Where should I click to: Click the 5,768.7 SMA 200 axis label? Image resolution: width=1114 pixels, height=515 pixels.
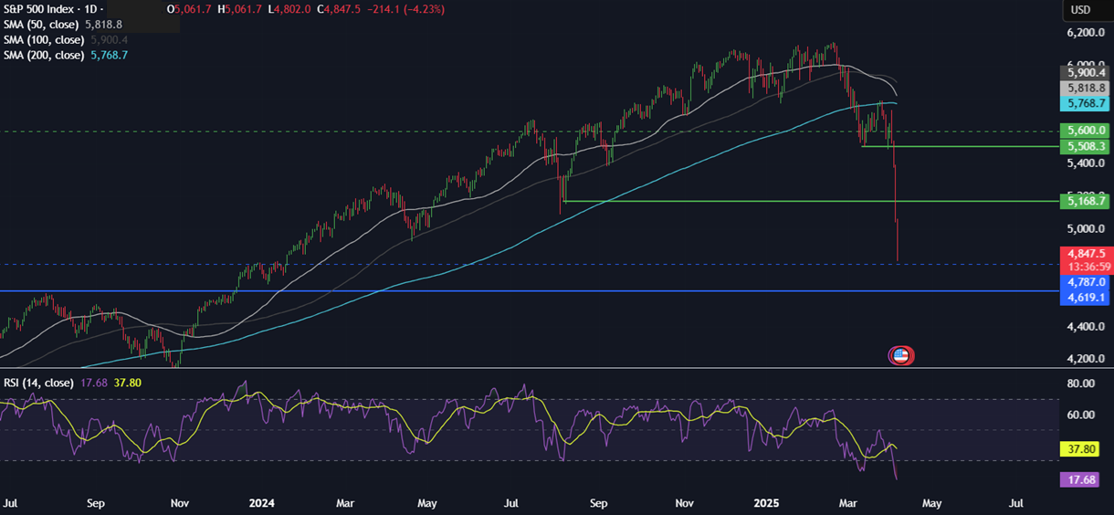click(x=1084, y=104)
